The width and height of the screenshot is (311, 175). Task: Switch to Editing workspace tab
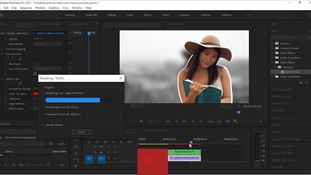111,15
